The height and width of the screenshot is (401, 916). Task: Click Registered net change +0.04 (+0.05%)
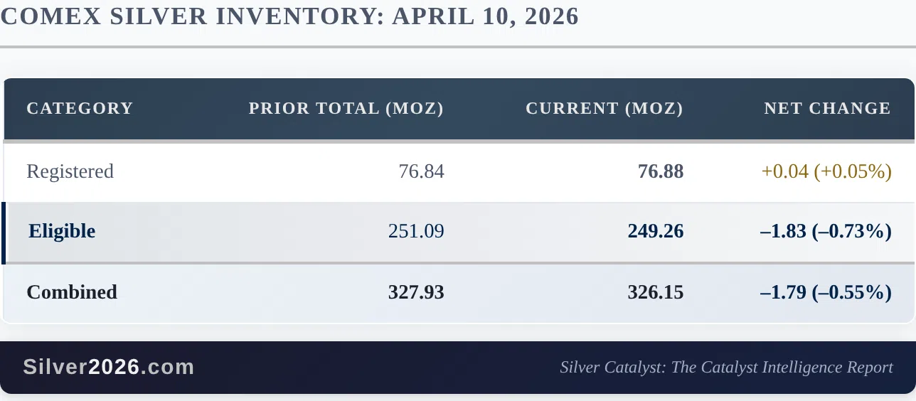tap(826, 171)
